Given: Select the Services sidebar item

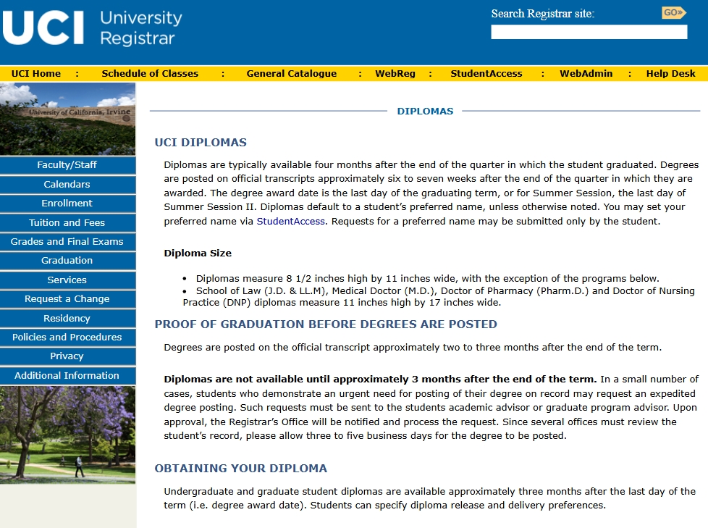Looking at the screenshot, I should tap(67, 280).
